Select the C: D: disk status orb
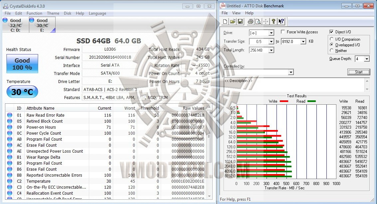Viewport: 377px width, 204px height. pyautogui.click(x=5, y=20)
